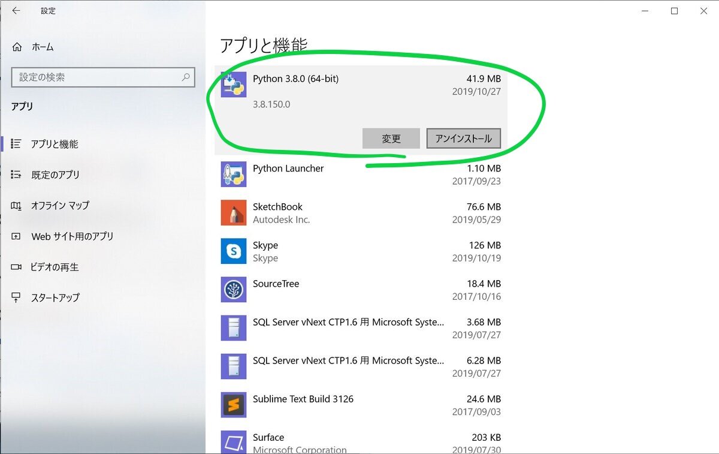Click the Python Launcher rocket icon
The image size is (719, 454).
pyautogui.click(x=233, y=175)
